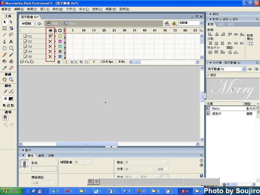
Task: Select the Brush tool
Action: pos(11,55)
